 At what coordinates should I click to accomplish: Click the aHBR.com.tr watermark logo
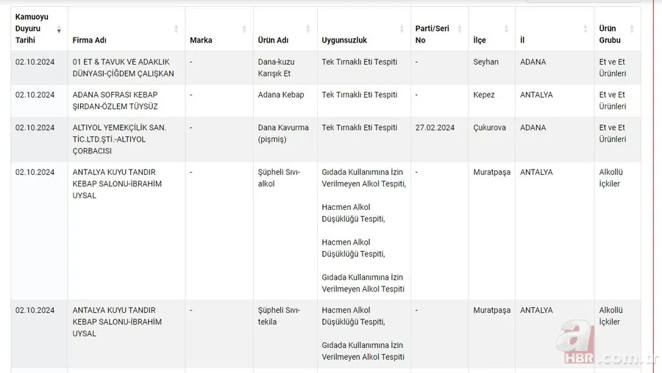point(605,345)
